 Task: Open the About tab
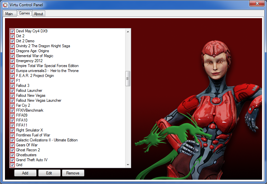pyautogui.click(x=39, y=14)
